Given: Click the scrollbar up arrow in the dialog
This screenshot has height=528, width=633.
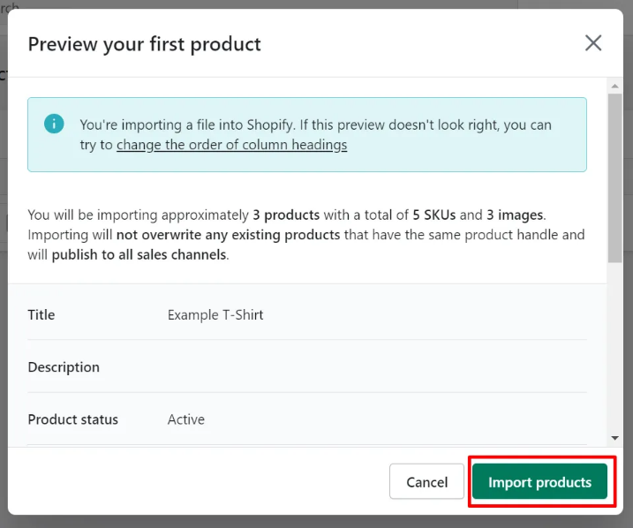Looking at the screenshot, I should 614,87.
